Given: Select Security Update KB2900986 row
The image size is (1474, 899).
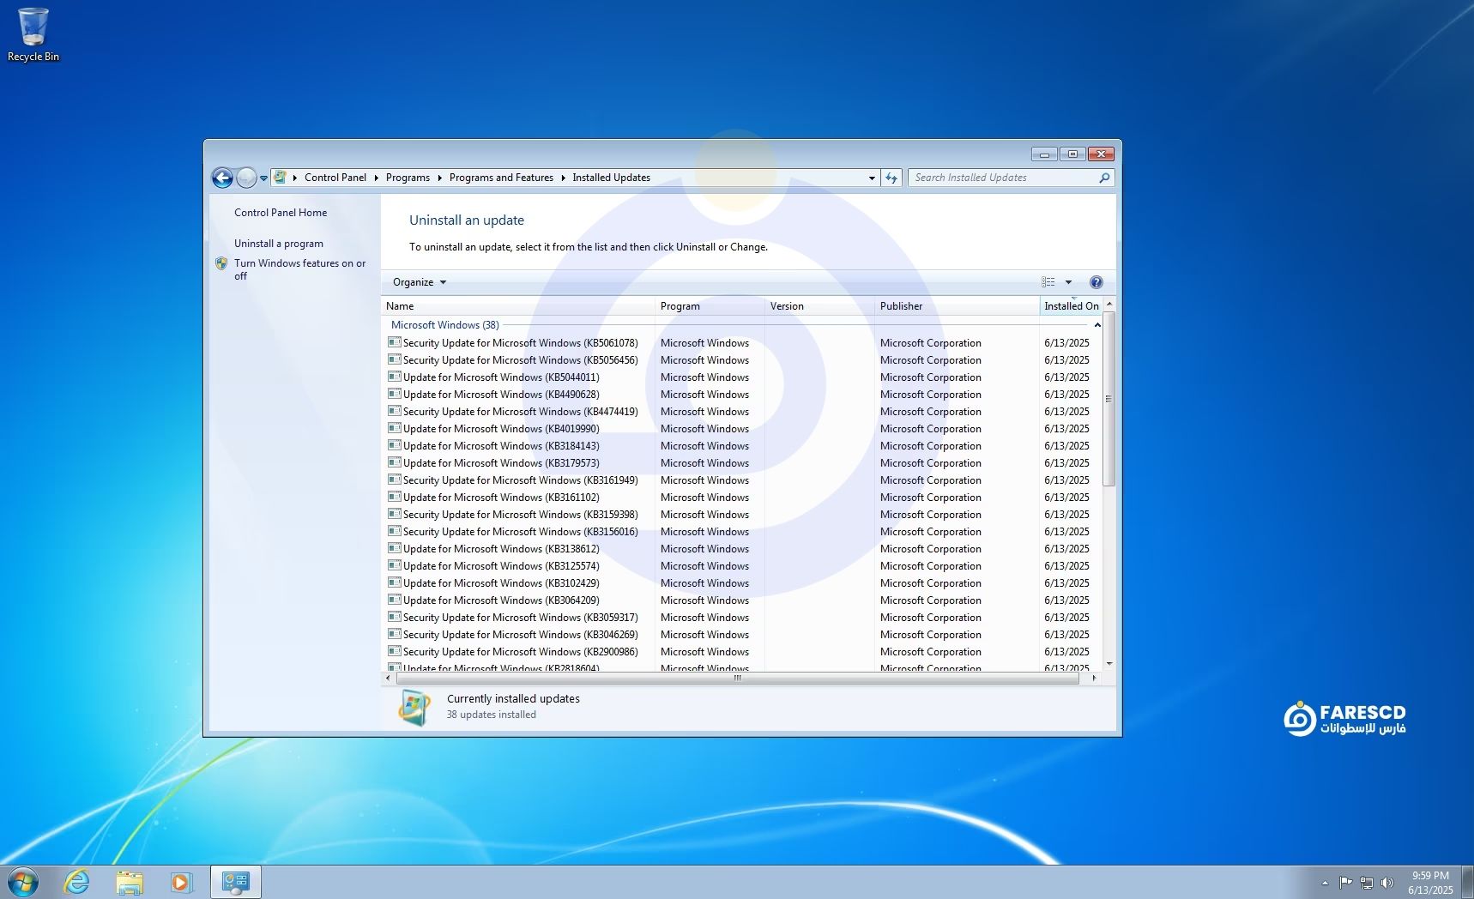Looking at the screenshot, I should [741, 652].
